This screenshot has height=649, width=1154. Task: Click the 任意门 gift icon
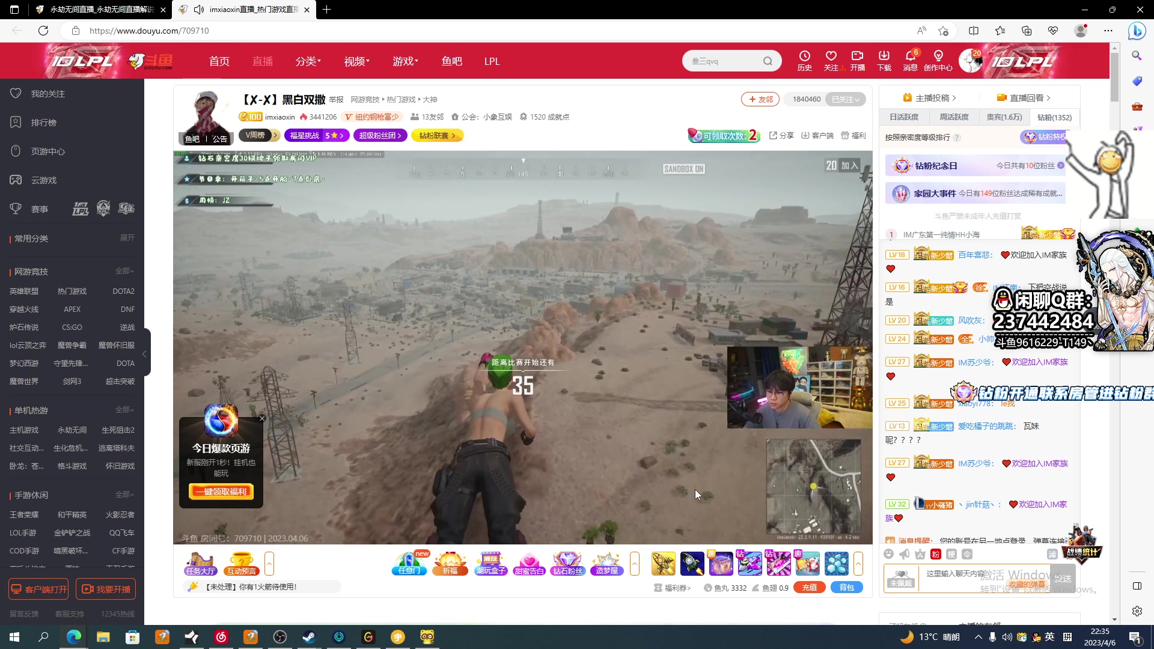pyautogui.click(x=409, y=564)
